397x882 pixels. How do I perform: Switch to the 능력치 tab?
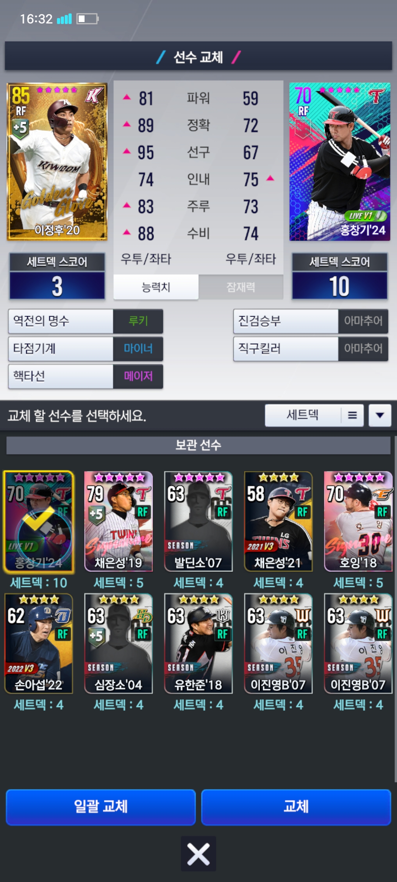point(156,287)
